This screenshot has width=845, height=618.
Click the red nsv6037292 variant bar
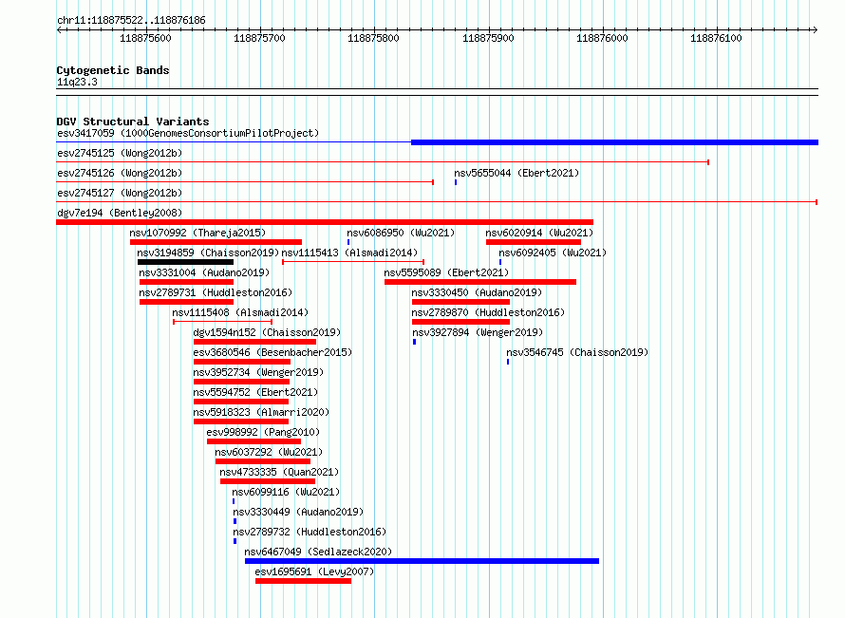point(263,461)
